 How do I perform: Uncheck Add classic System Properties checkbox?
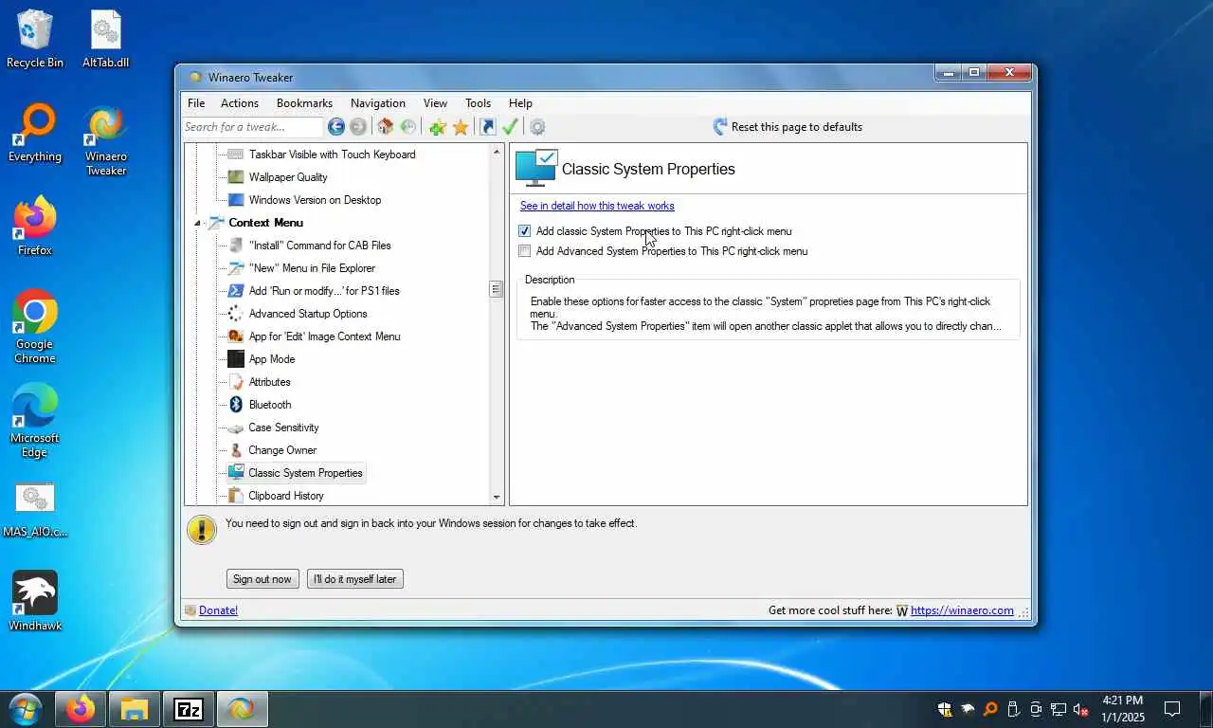tap(525, 231)
